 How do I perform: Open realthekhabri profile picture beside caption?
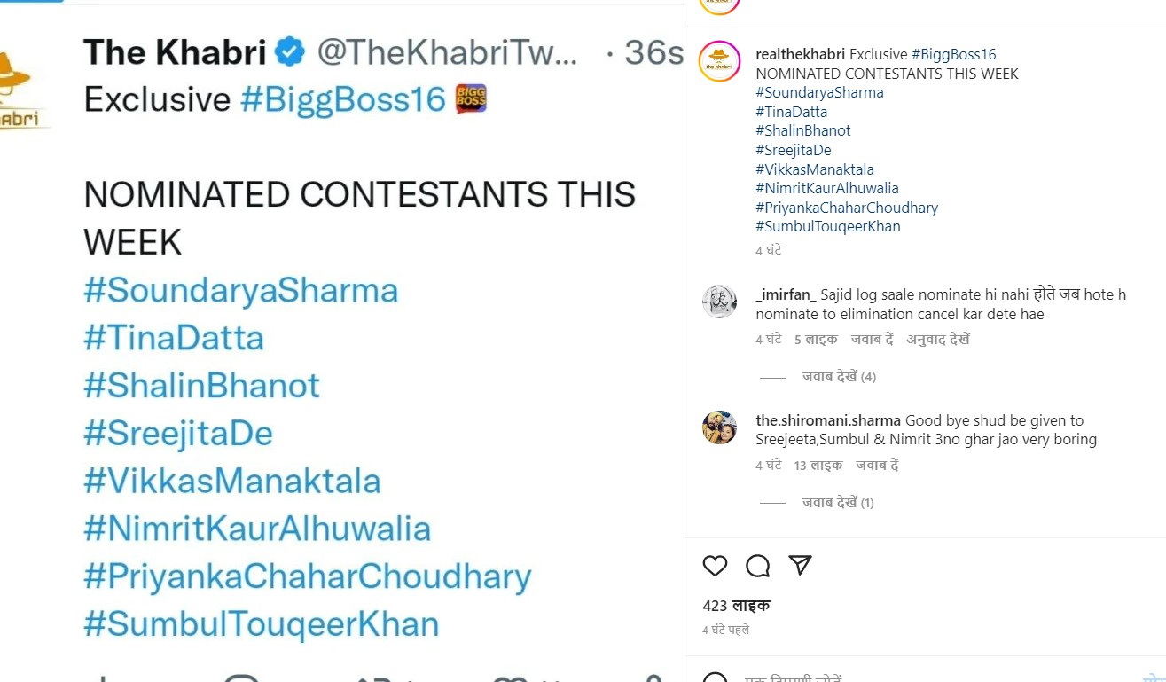719,61
